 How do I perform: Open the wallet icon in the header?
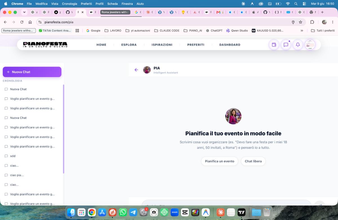coord(274,45)
